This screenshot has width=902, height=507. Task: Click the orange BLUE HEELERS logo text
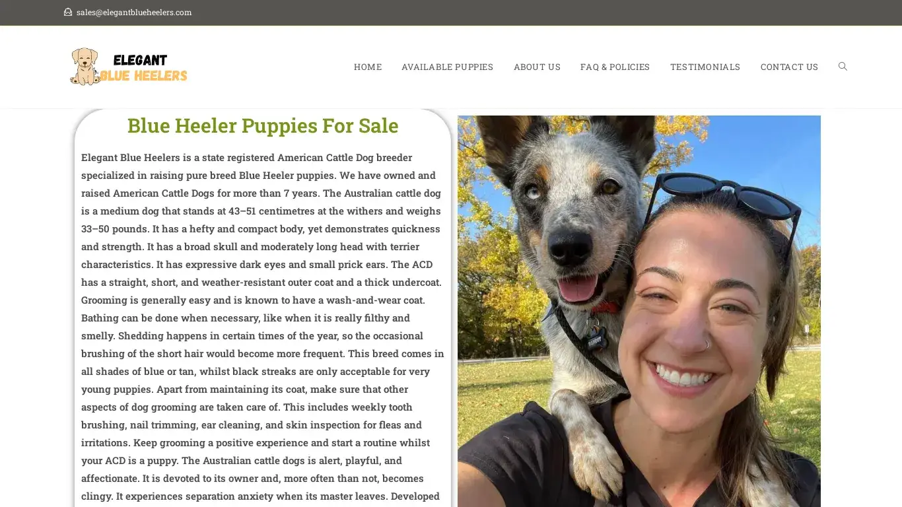pos(144,76)
